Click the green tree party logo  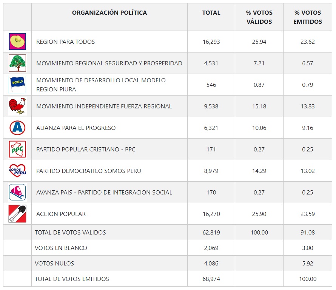(17, 63)
